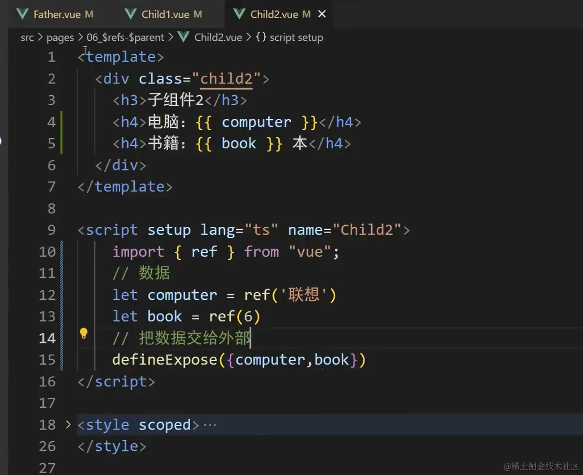583x475 pixels.
Task: Open the src breadcrumb
Action: [27, 37]
